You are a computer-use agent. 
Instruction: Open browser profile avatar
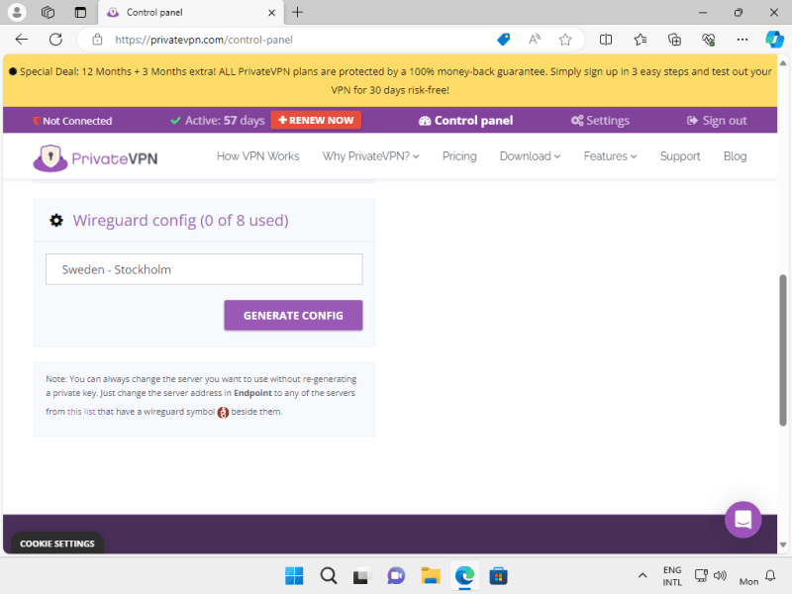[17, 12]
